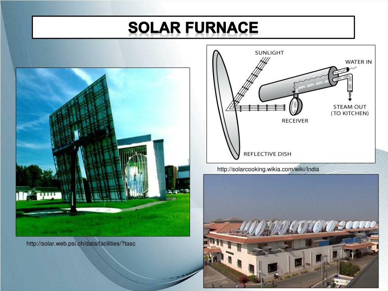Select the cylindrical steam tank in the diagram
388x291 pixels.
point(296,84)
